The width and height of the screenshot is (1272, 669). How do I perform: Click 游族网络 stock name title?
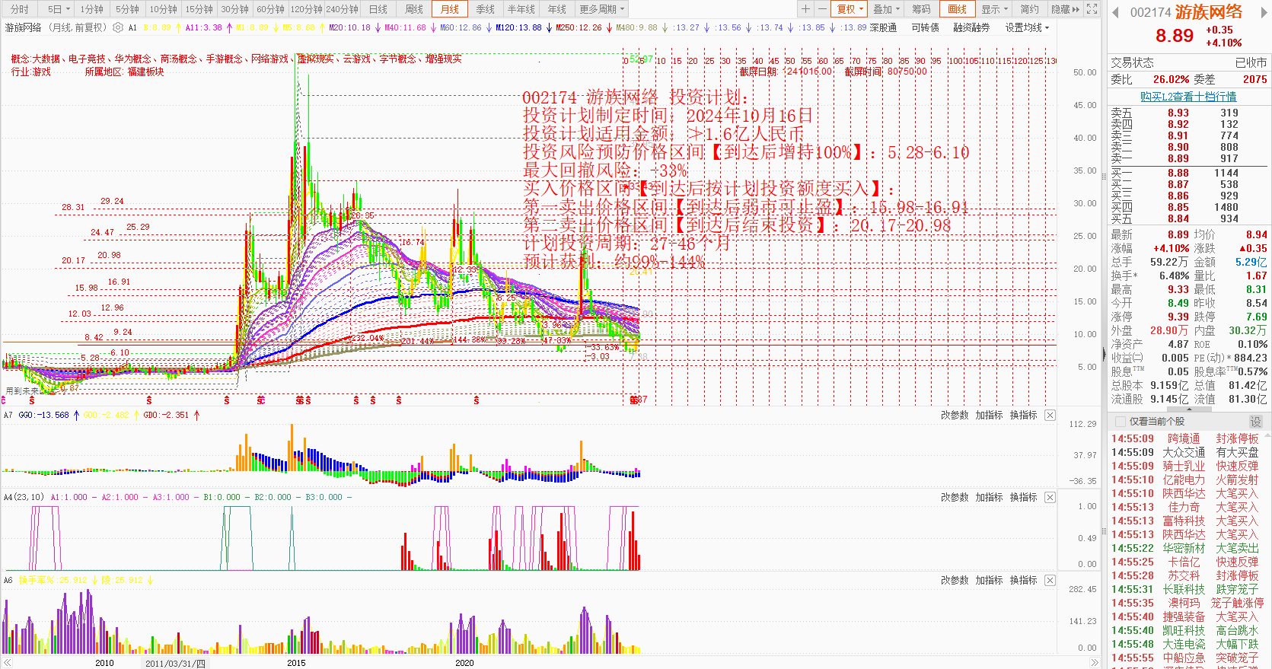(x=1208, y=12)
